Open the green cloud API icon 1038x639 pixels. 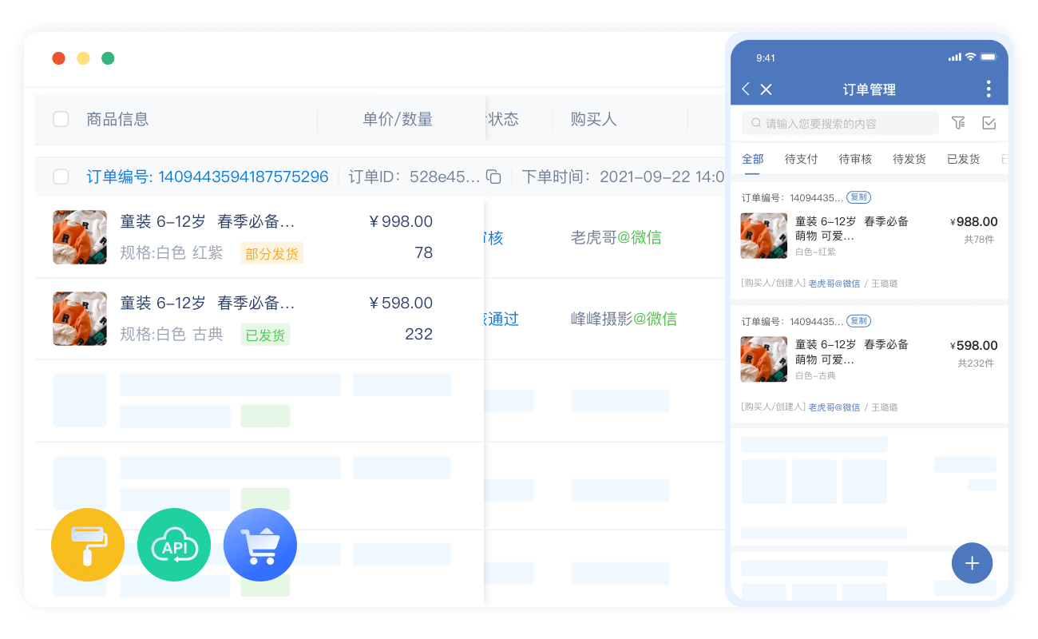pyautogui.click(x=174, y=545)
